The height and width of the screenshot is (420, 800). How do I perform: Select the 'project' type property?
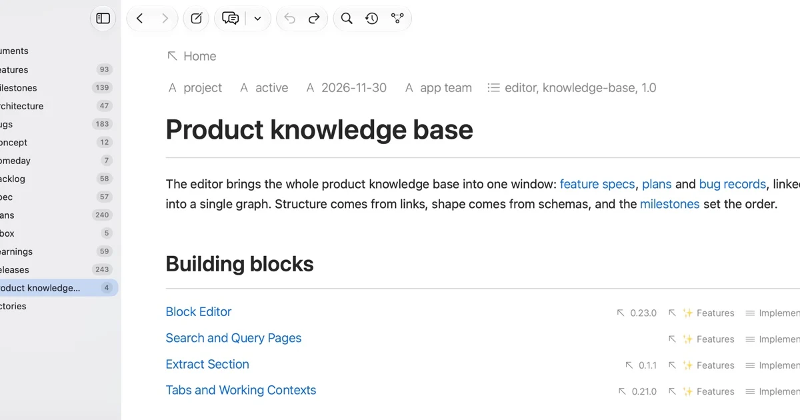coord(195,87)
